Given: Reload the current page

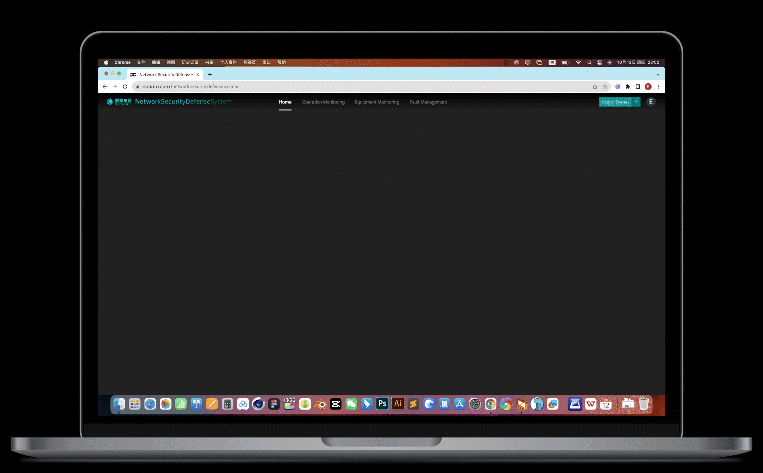Looking at the screenshot, I should 125,86.
